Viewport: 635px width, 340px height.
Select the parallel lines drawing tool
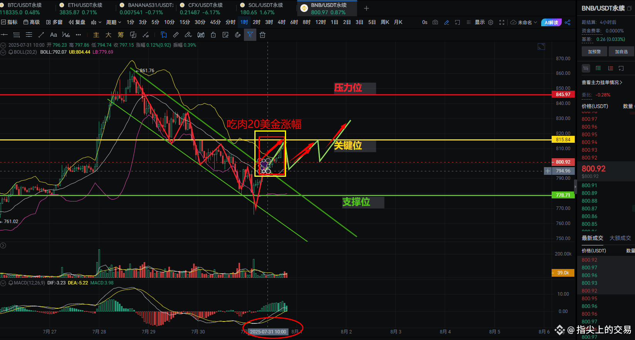click(17, 35)
